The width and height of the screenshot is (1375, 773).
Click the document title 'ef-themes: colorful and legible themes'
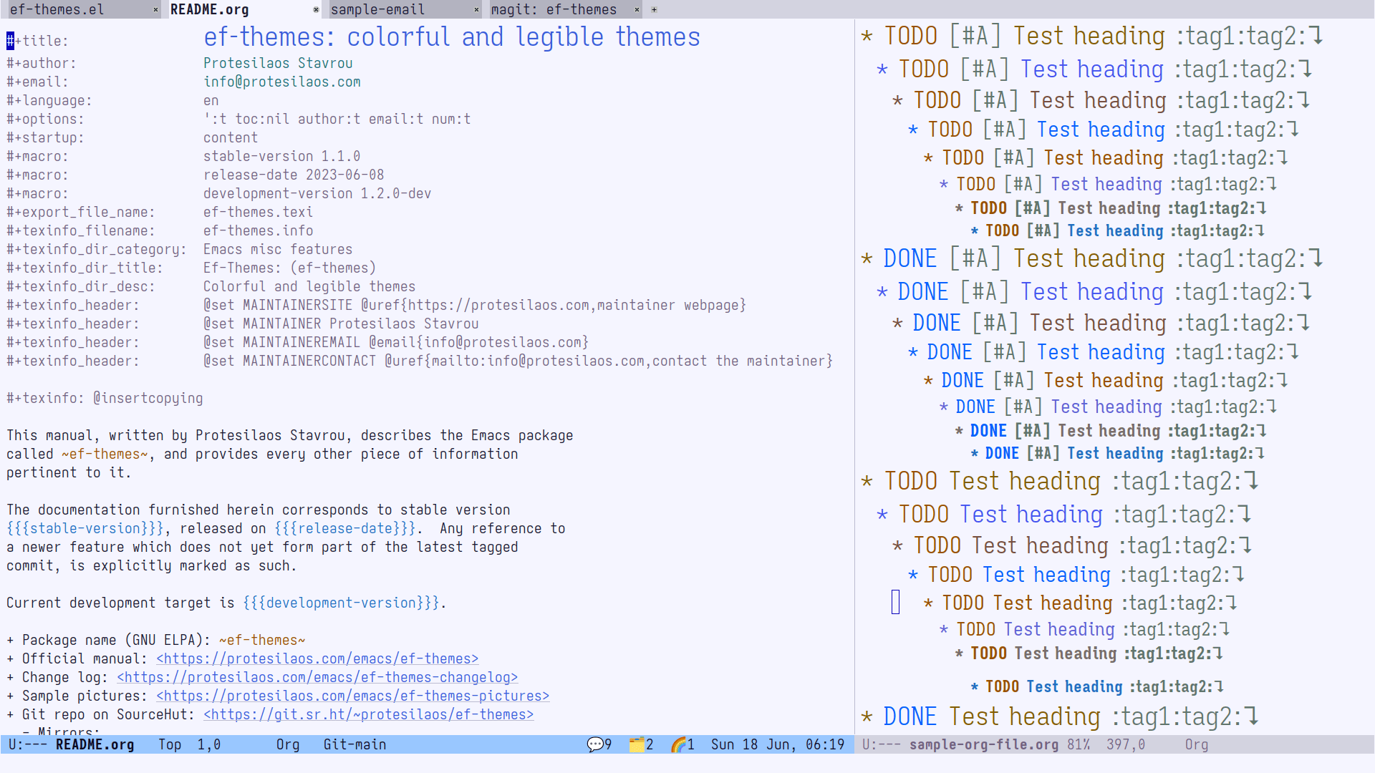click(x=452, y=37)
